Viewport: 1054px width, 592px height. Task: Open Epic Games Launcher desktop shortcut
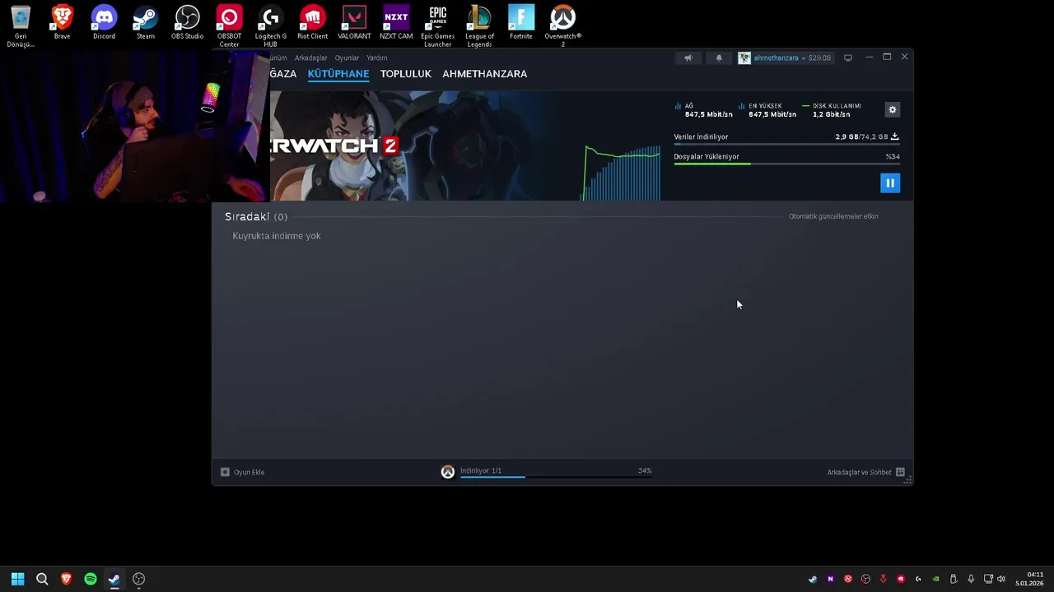pos(437,25)
